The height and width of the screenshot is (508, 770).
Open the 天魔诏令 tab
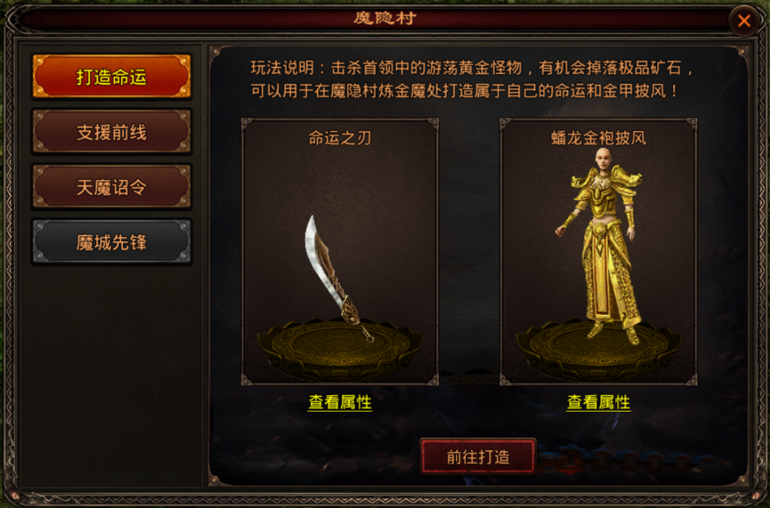[112, 187]
